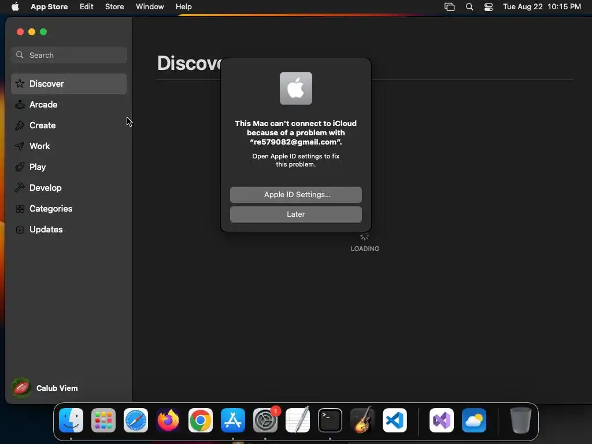Zoom the App Store window with green button

tap(43, 32)
